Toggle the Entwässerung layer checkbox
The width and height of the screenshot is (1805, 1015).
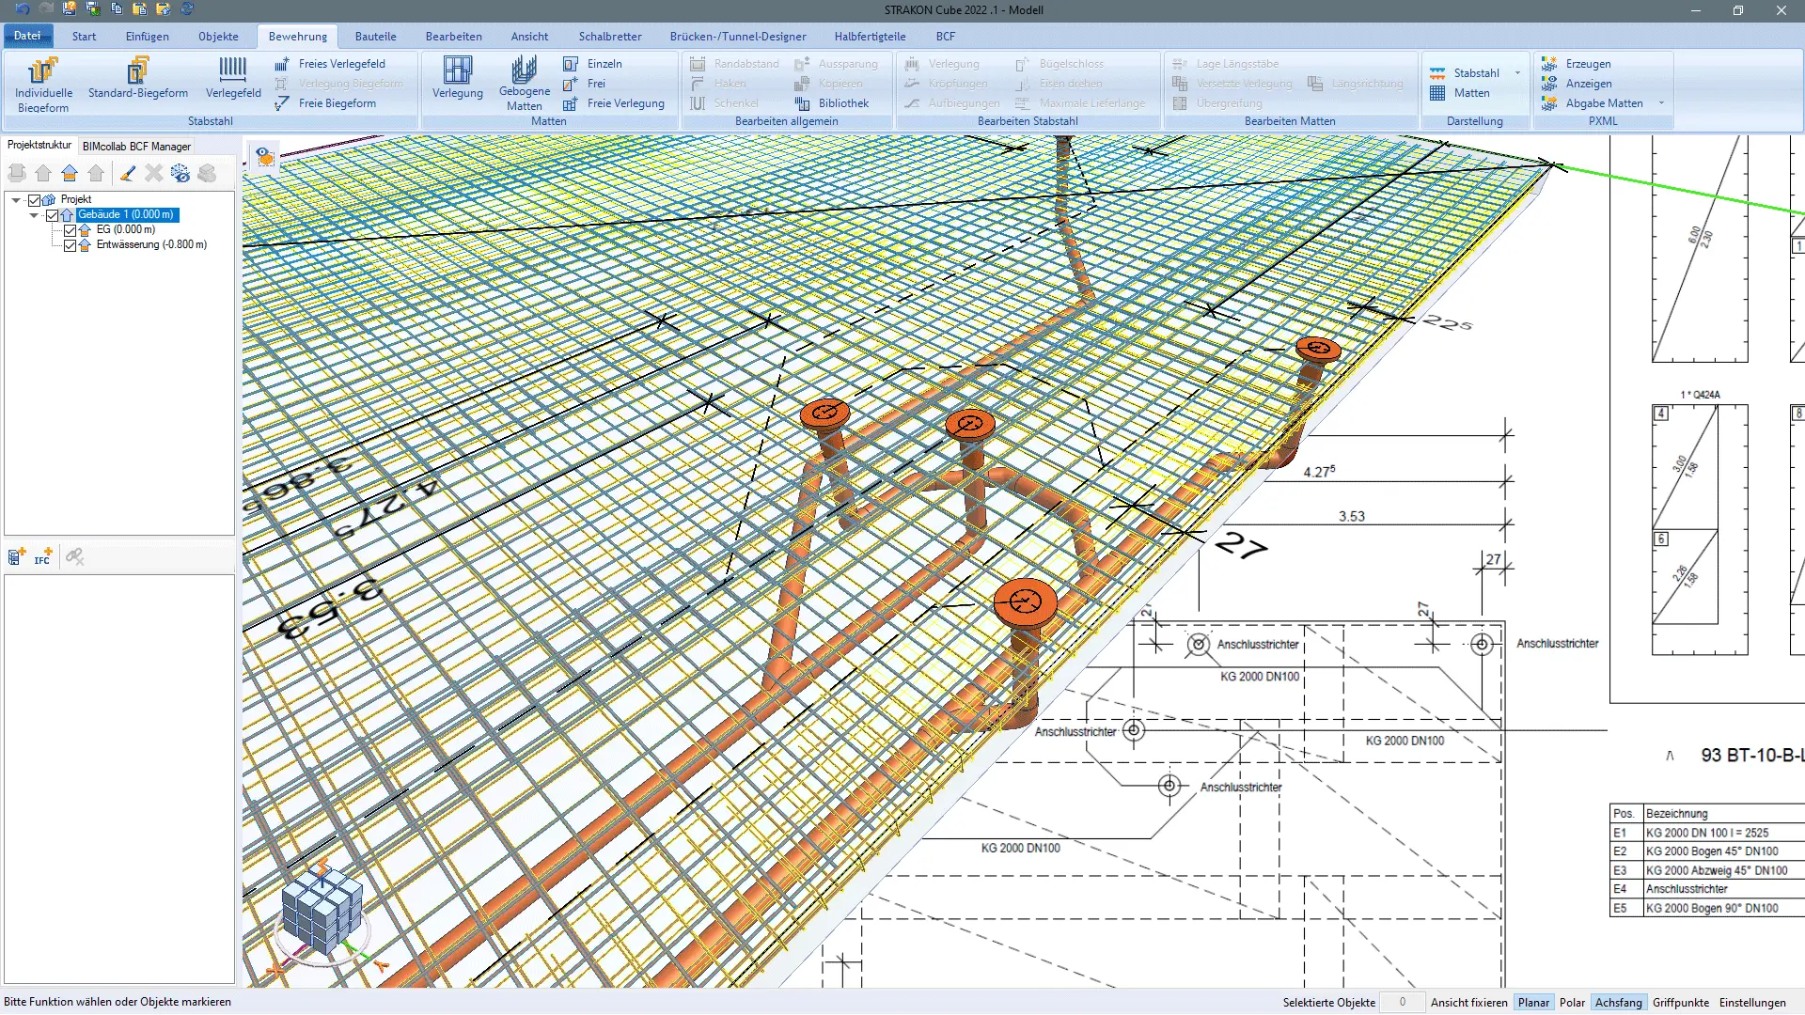point(70,245)
